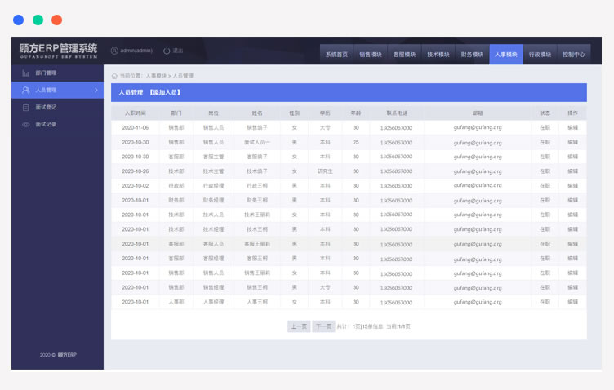Go to the 财务模块 tab
This screenshot has width=614, height=390.
click(x=472, y=55)
